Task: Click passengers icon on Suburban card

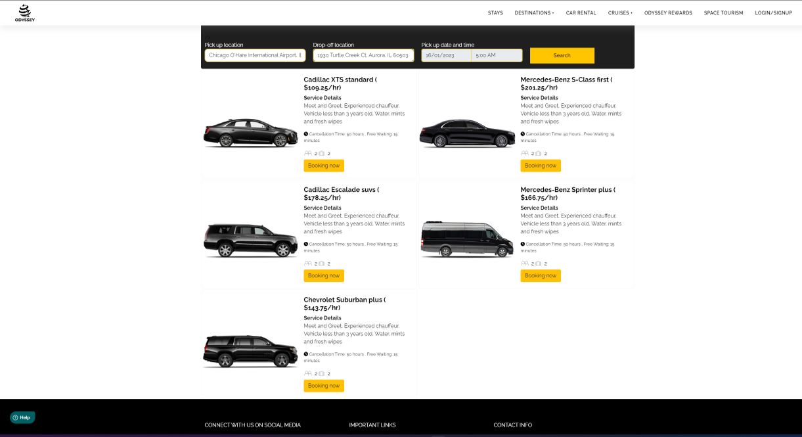Action: pos(308,373)
